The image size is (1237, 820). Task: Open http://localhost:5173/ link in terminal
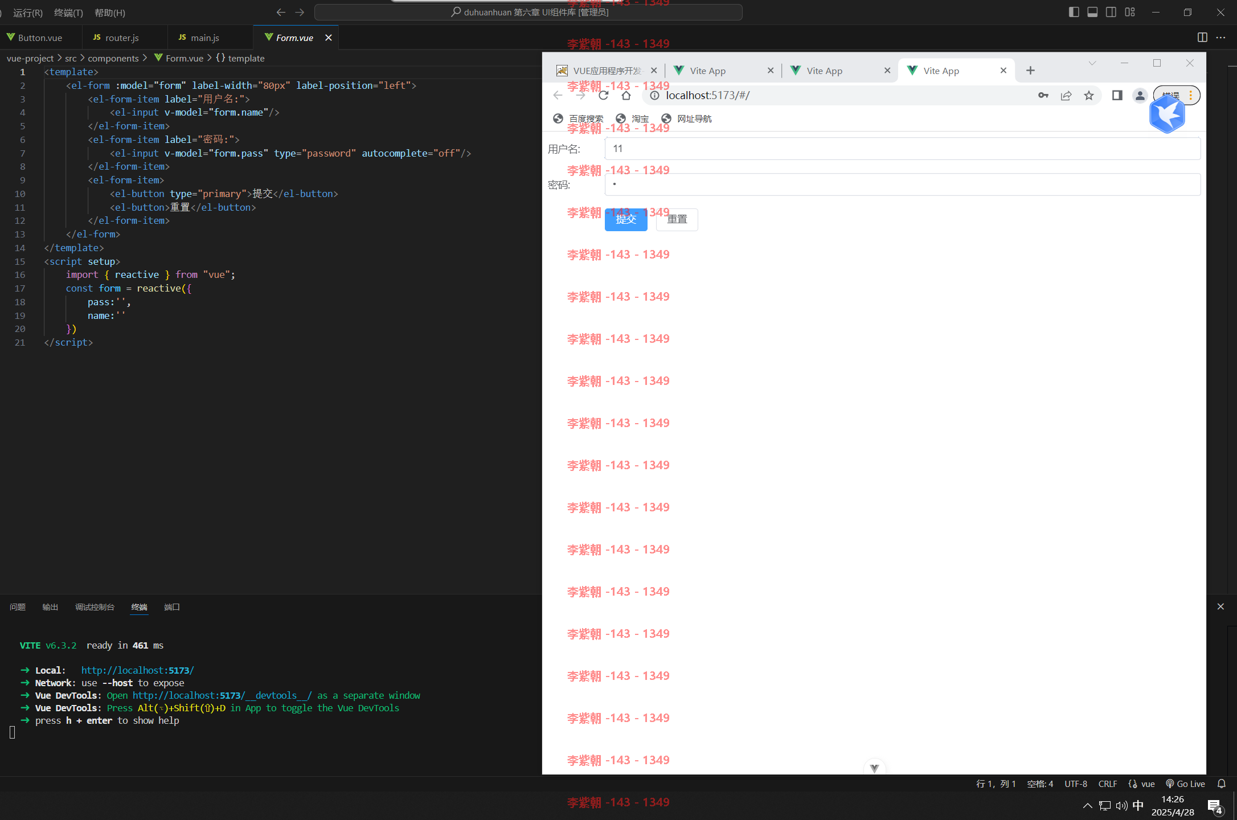137,670
